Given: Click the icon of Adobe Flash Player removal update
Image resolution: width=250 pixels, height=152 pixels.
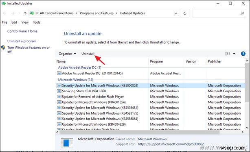Looking at the screenshot, I should click(x=59, y=97).
